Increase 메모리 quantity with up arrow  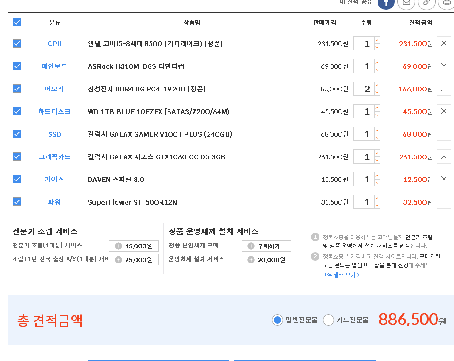click(x=377, y=85)
